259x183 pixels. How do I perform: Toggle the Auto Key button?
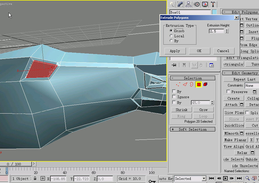pyautogui.click(x=166, y=179)
